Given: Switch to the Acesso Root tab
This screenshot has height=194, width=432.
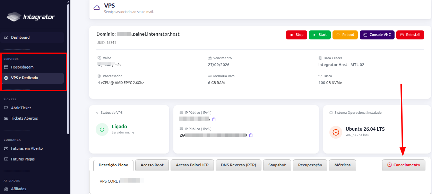Looking at the screenshot, I should tap(152, 165).
